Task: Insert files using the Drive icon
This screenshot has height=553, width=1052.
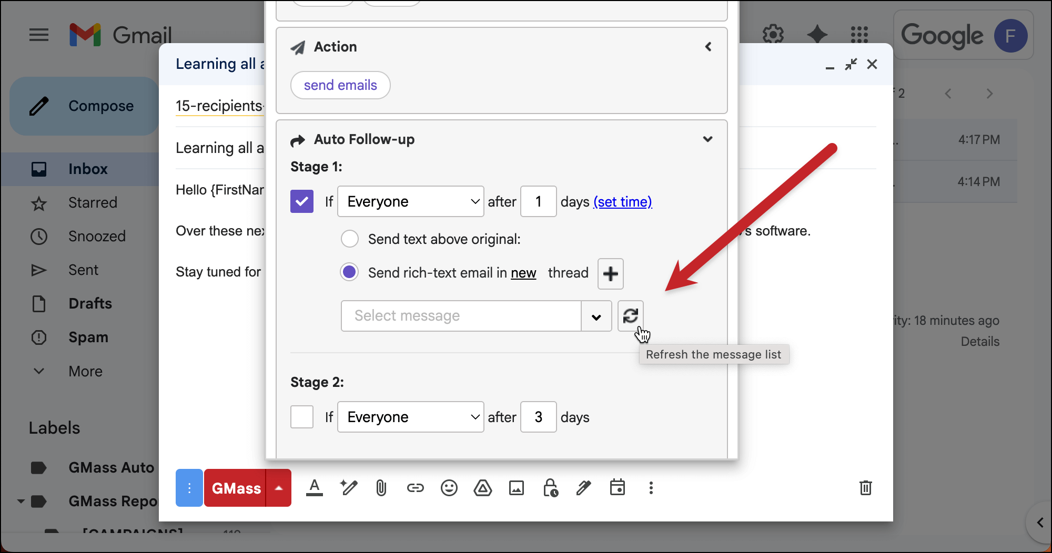Action: [x=482, y=488]
